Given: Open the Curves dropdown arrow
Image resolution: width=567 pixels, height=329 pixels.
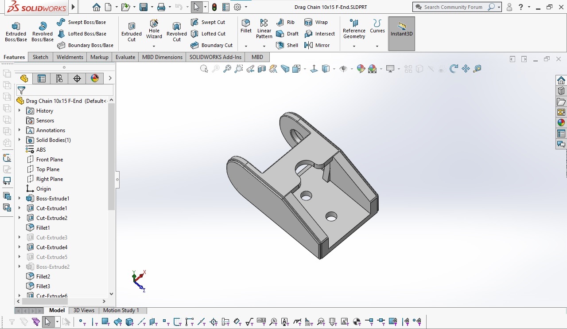Looking at the screenshot, I should [x=377, y=46].
